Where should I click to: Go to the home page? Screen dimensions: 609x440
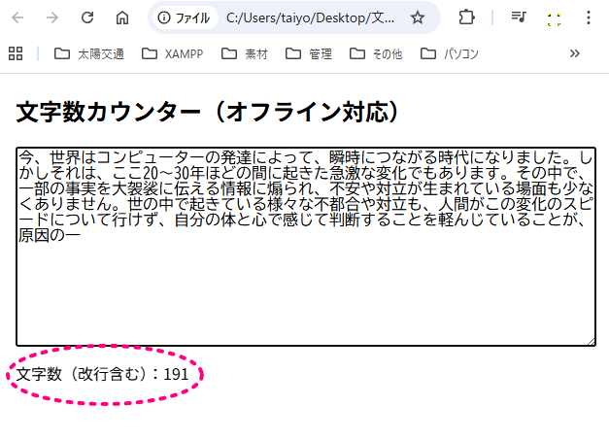pyautogui.click(x=122, y=17)
